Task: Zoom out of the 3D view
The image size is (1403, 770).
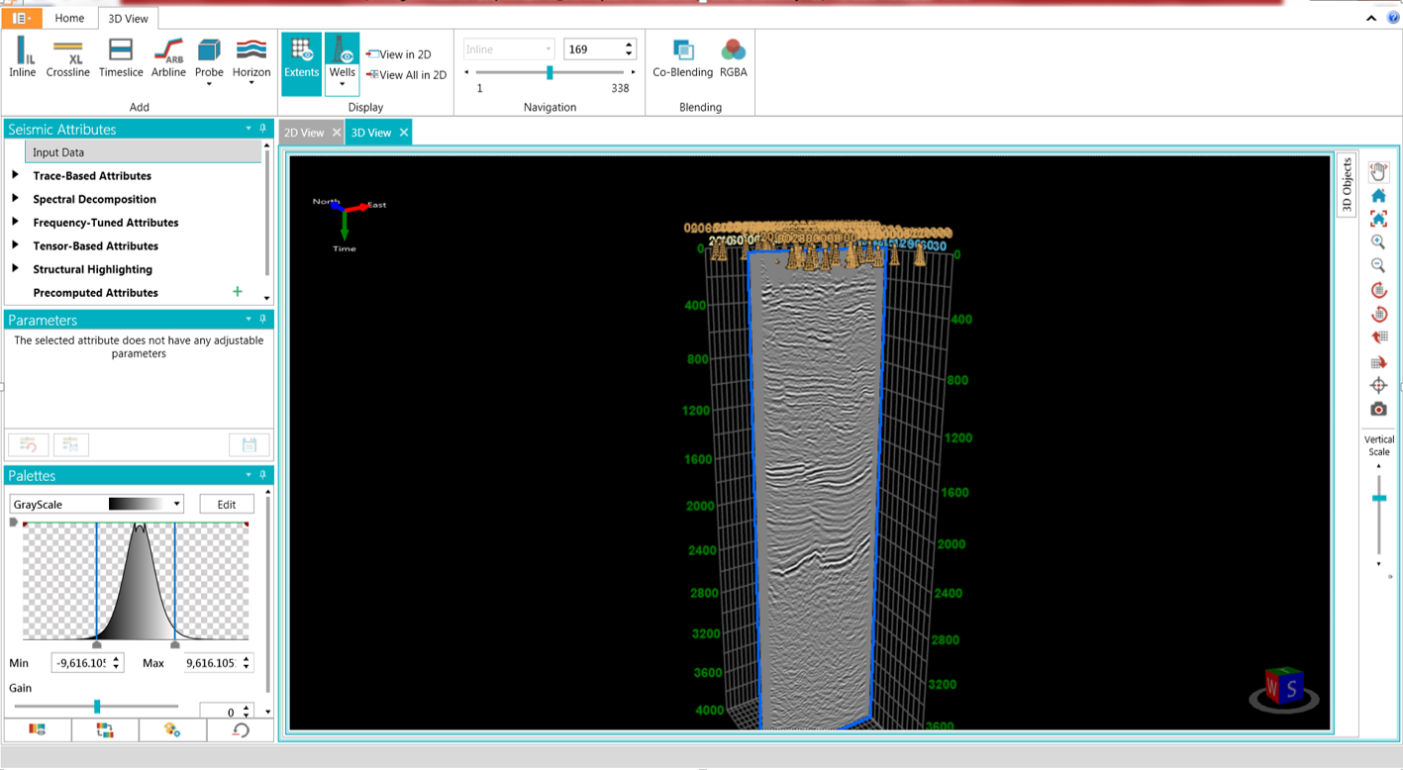Action: (x=1378, y=265)
